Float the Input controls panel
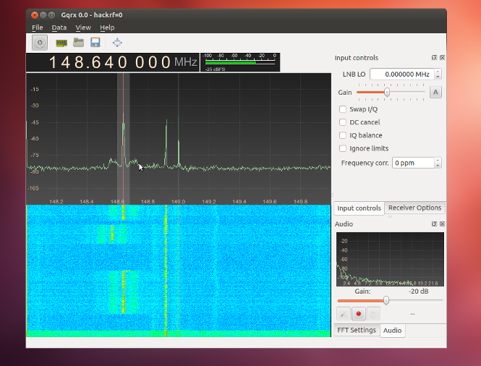This screenshot has height=366, width=481. 434,58
